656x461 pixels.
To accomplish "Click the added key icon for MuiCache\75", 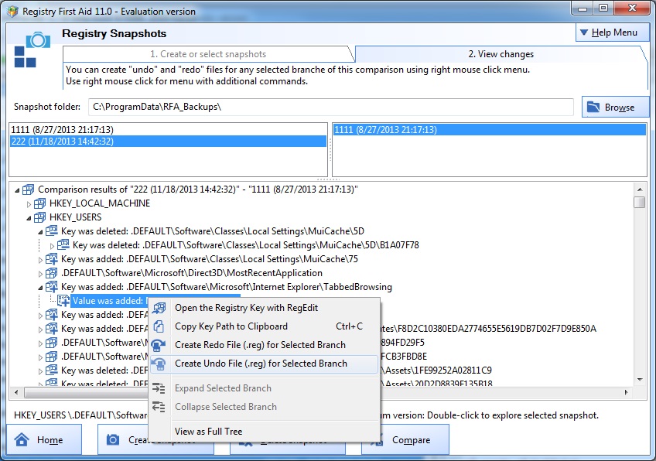I will 52,259.
